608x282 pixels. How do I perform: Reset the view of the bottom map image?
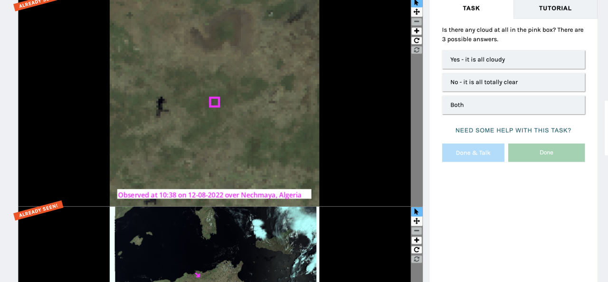[417, 259]
